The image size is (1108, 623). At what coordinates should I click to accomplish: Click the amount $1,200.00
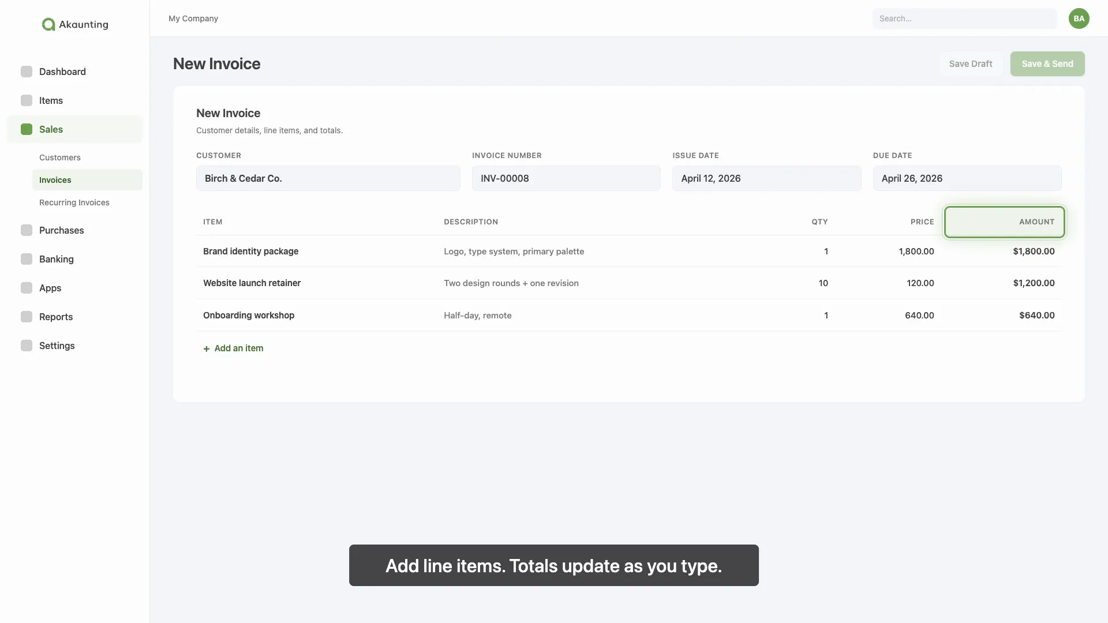click(x=1034, y=283)
